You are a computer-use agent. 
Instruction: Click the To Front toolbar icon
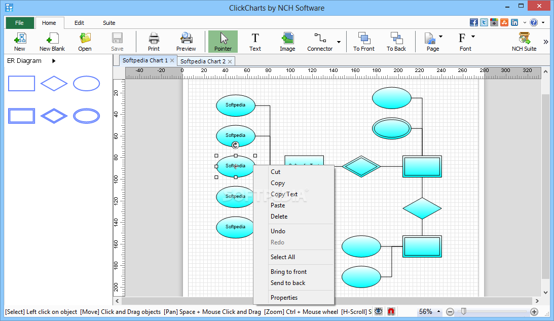tap(364, 42)
